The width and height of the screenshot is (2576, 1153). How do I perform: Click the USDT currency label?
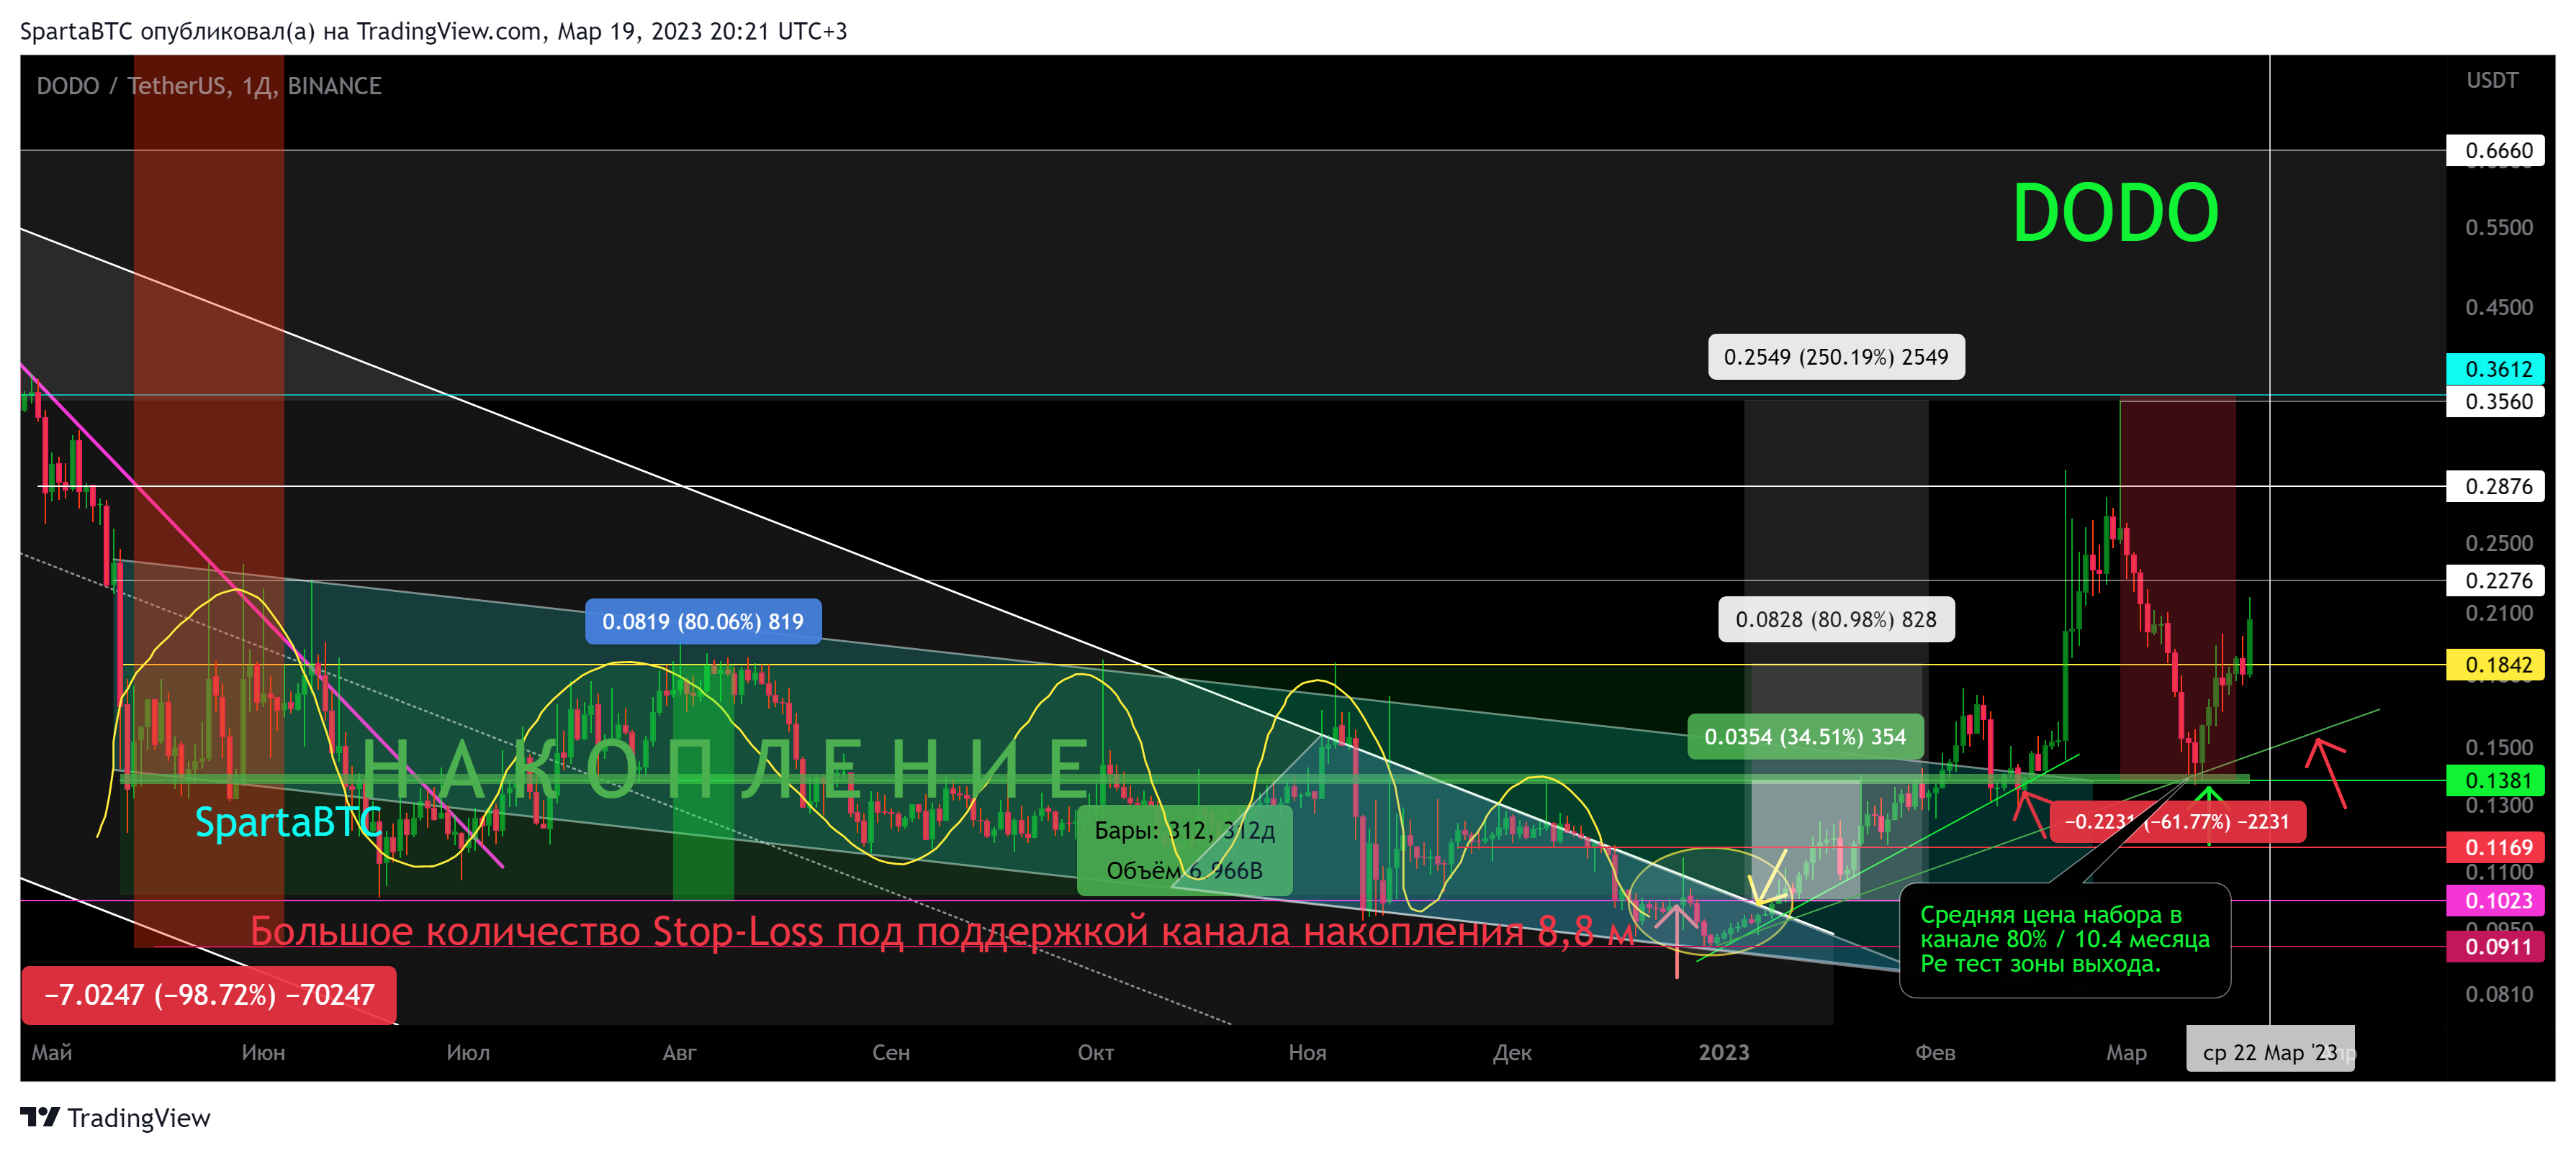coord(2492,80)
